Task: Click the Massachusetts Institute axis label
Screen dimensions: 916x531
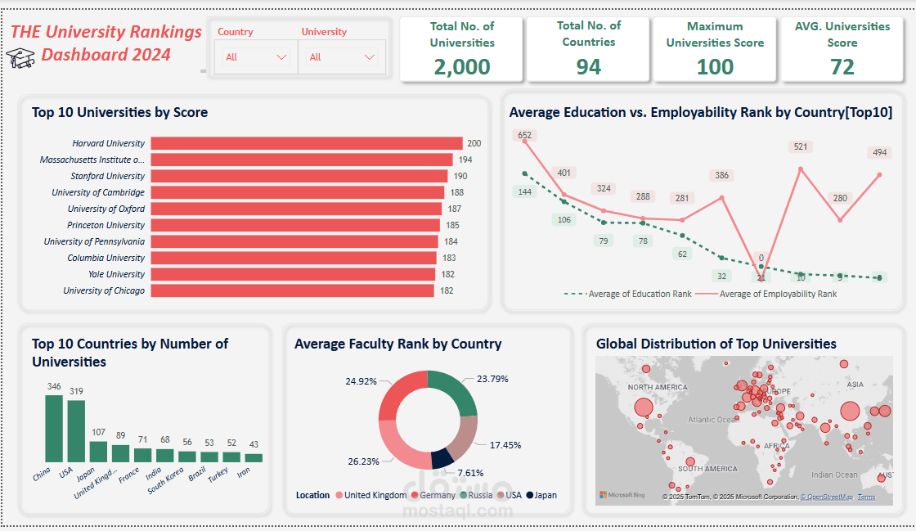Action: (x=92, y=160)
